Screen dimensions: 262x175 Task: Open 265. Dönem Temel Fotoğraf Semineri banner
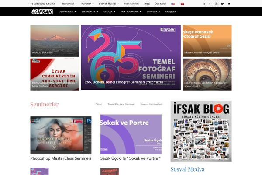(x=131, y=57)
